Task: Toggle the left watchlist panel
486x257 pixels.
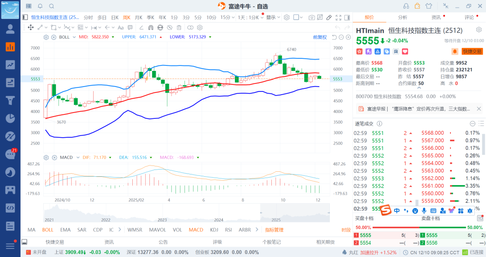Action: click(x=25, y=17)
